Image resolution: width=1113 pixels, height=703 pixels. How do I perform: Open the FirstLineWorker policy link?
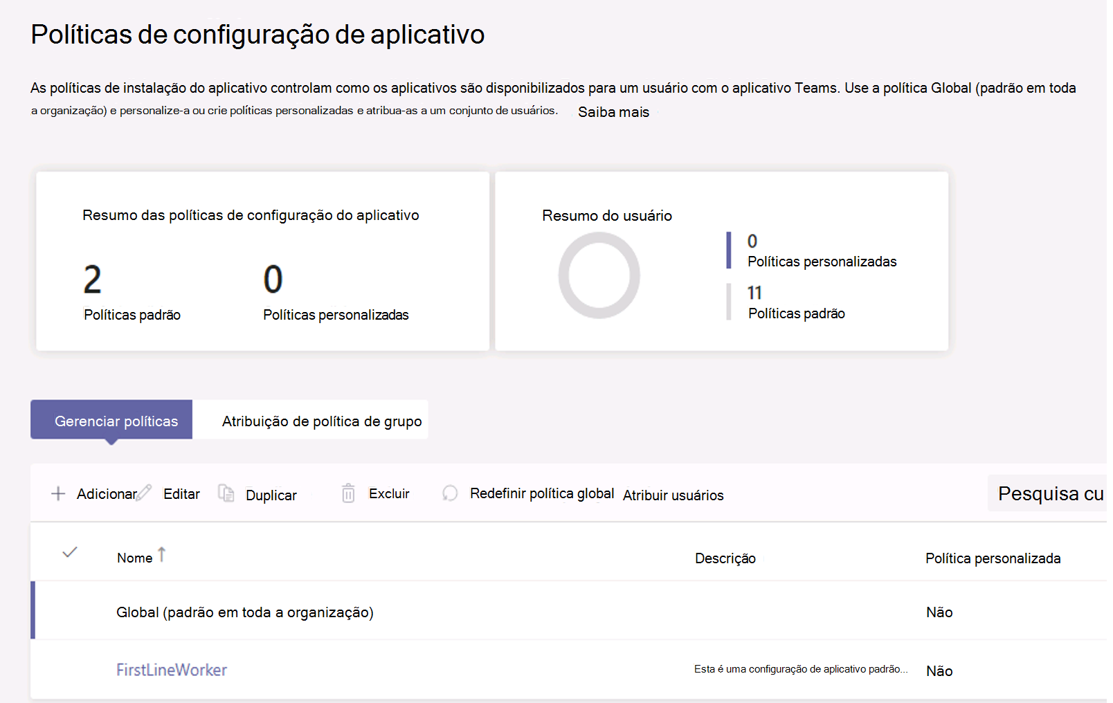click(172, 670)
